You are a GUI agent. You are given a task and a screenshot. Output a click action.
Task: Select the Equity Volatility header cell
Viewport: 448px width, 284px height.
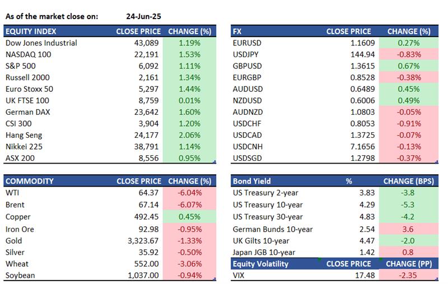262,264
